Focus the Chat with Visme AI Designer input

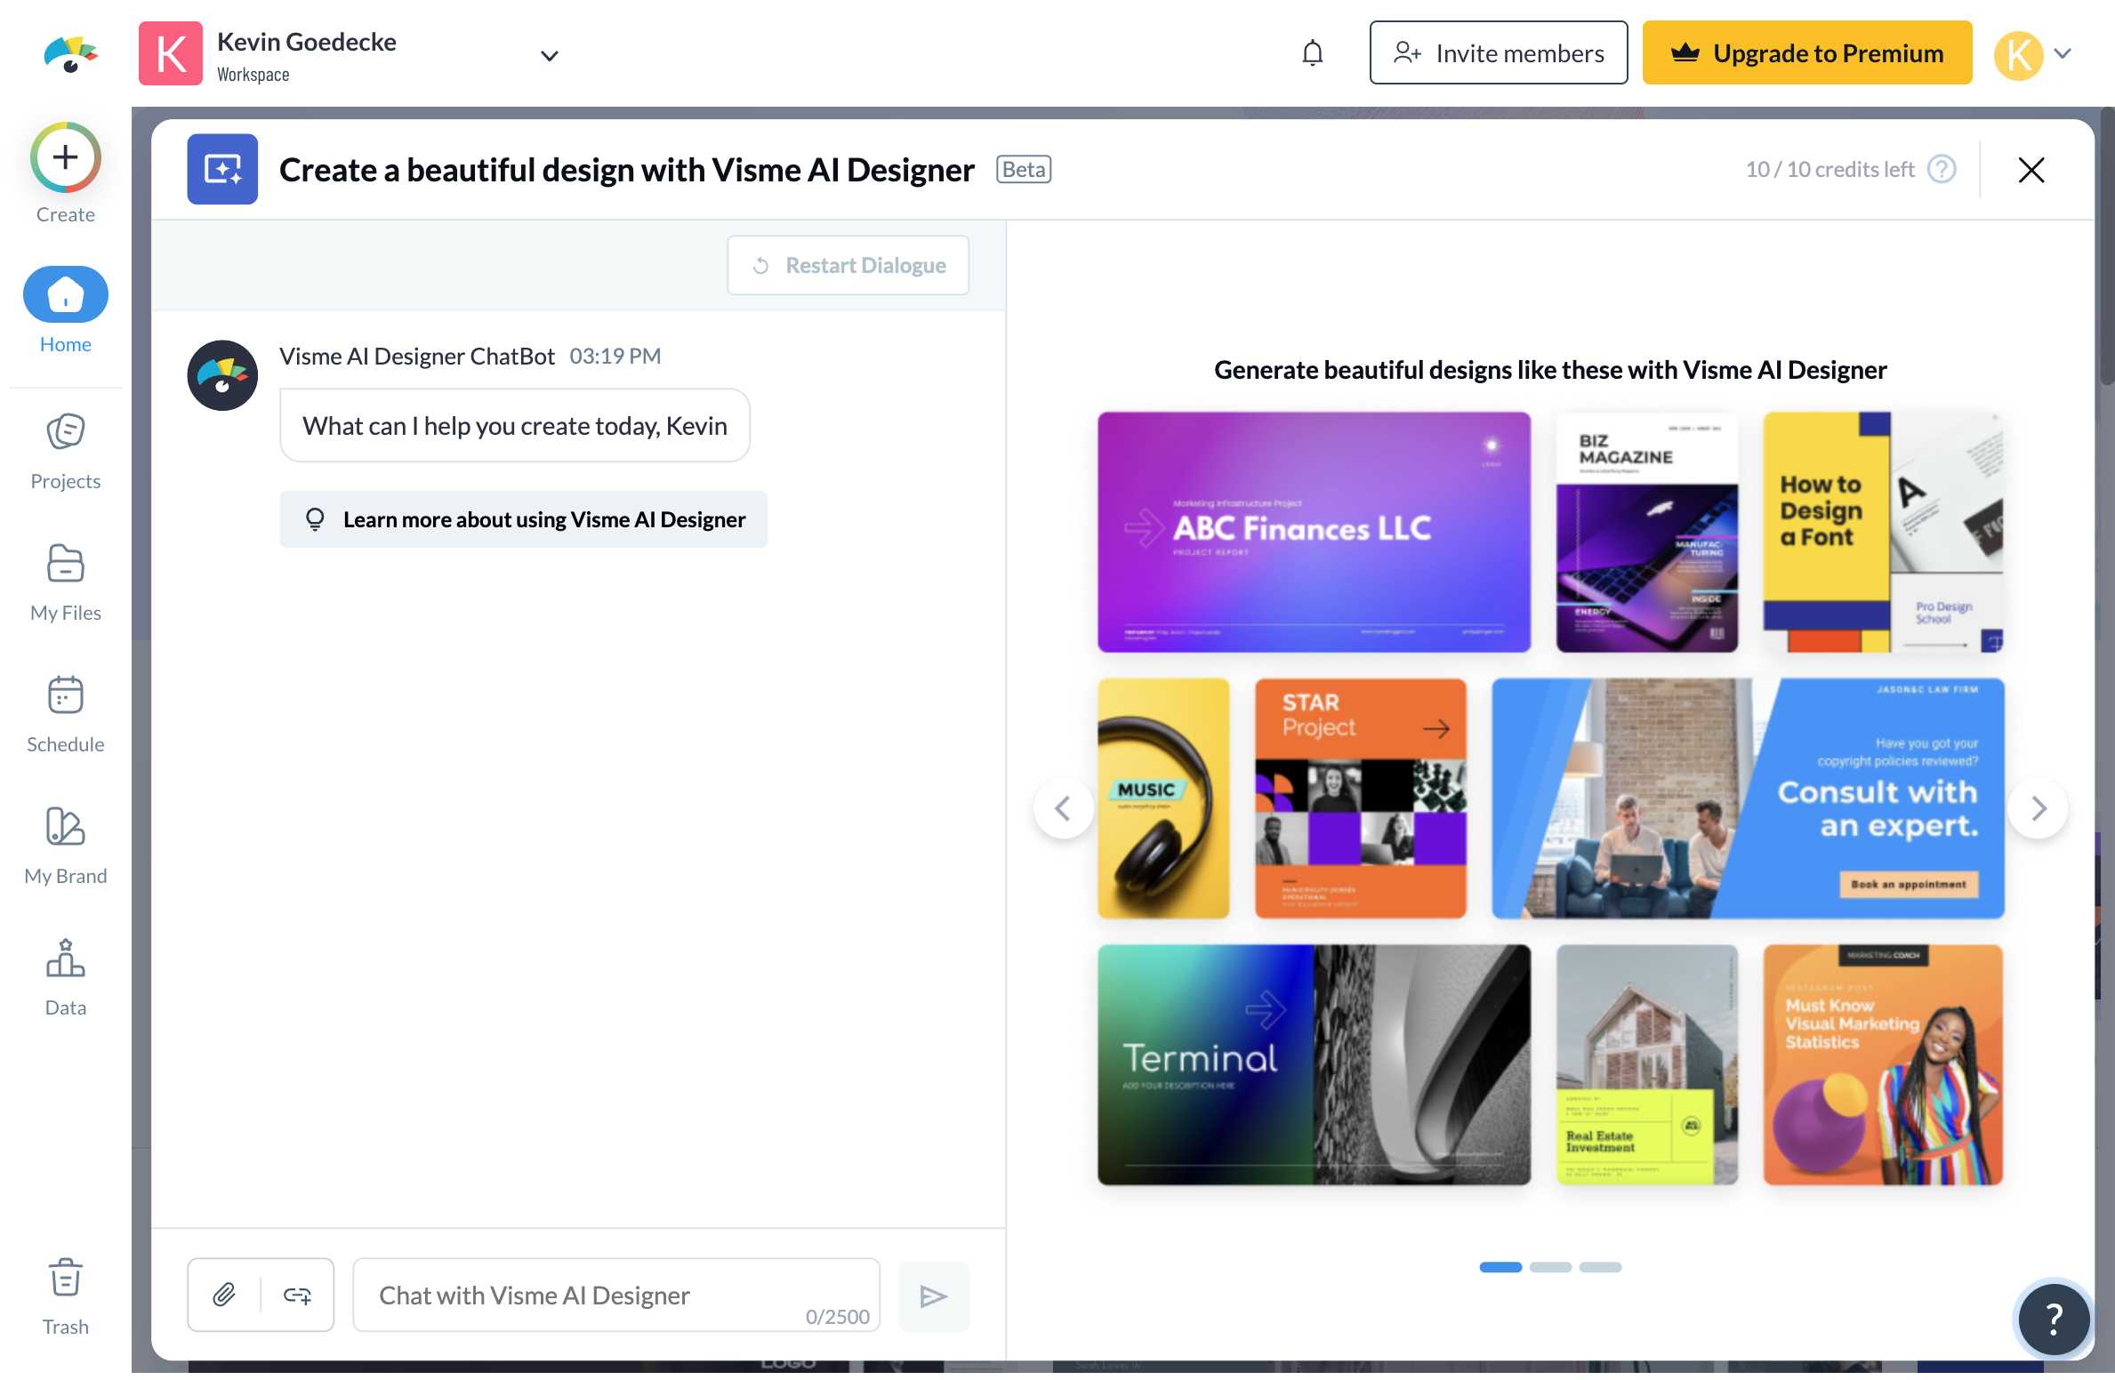[615, 1295]
